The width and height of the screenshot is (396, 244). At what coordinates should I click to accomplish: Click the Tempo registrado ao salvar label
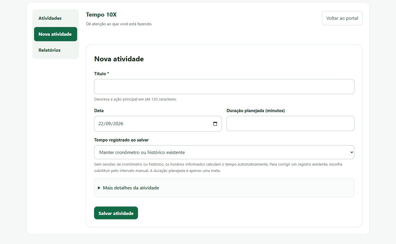121,140
